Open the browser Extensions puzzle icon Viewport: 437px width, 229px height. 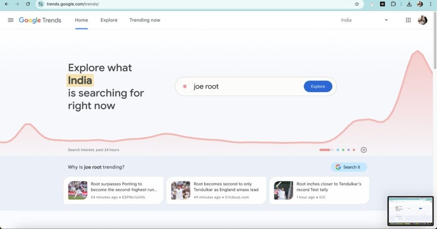pos(393,4)
